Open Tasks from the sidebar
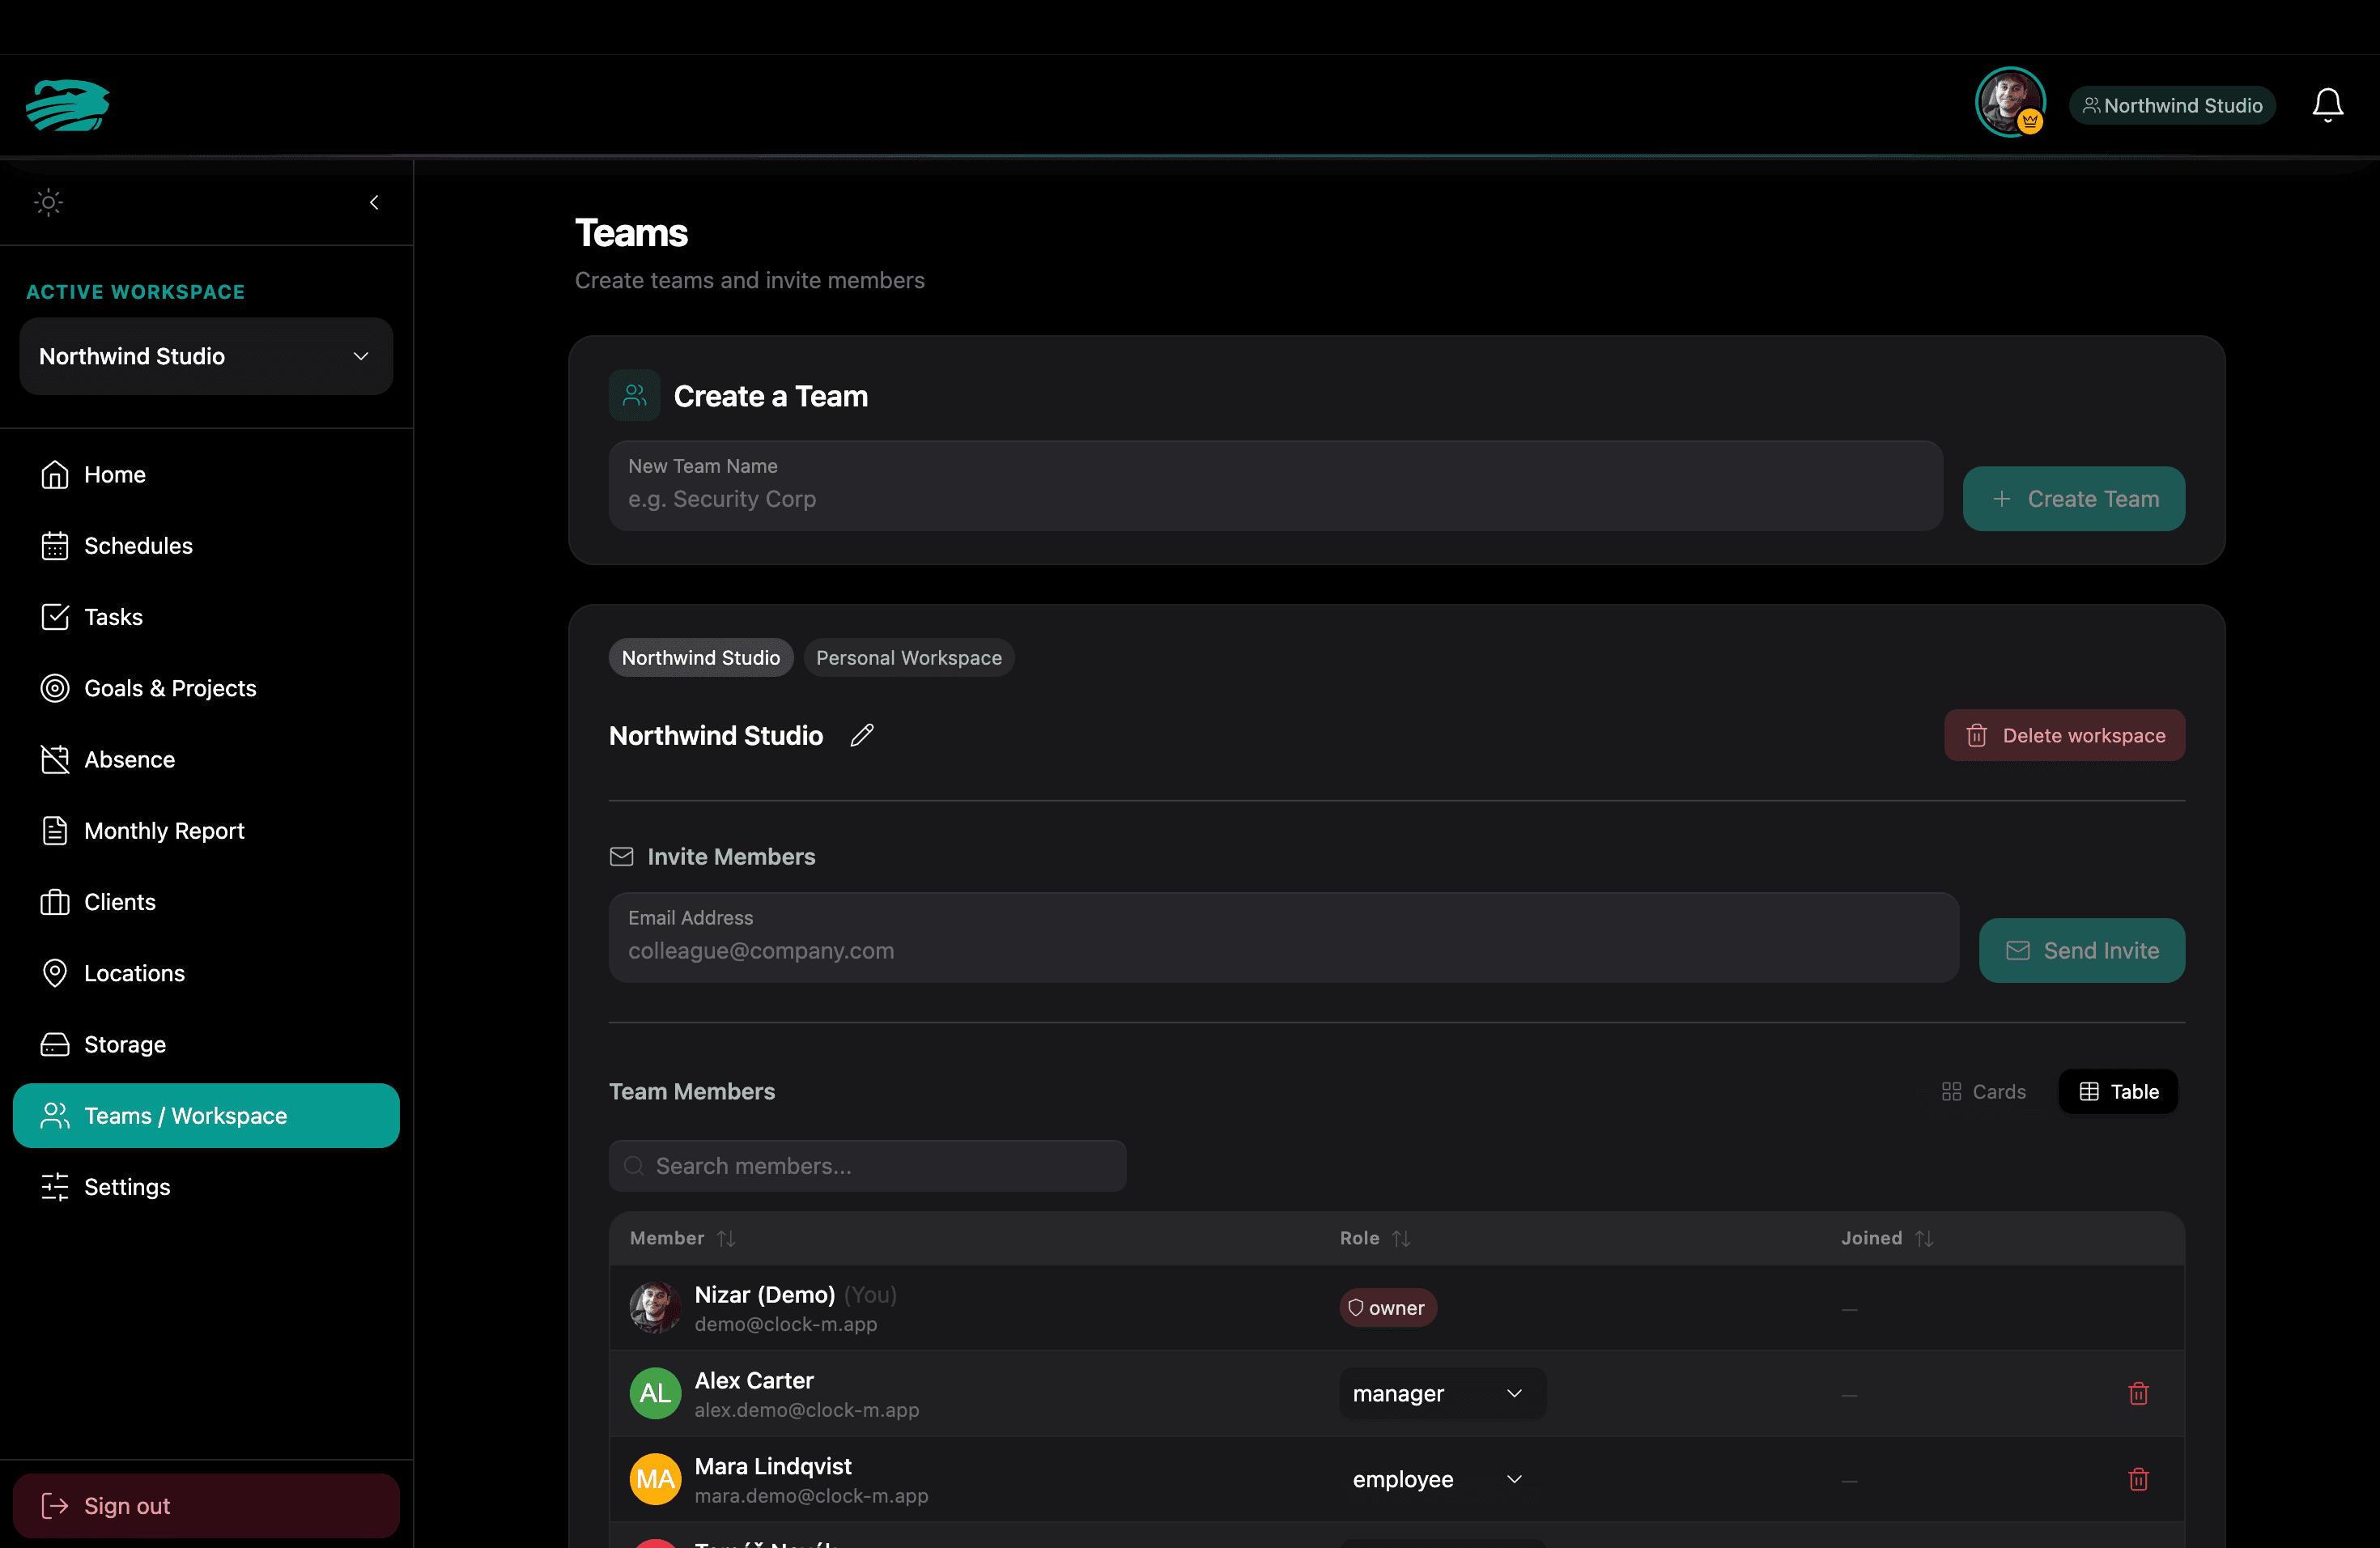Screen dimensions: 2380x1548 click(206, 616)
